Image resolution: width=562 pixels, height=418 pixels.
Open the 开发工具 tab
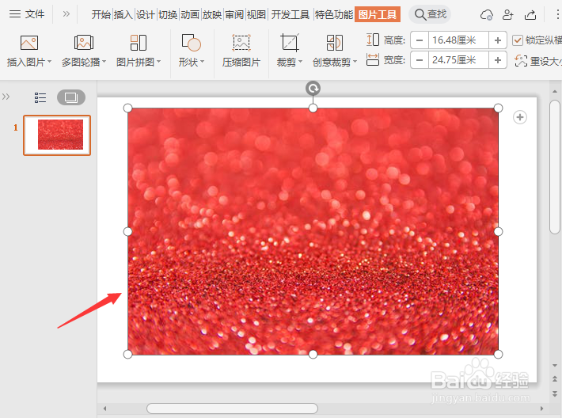(290, 15)
